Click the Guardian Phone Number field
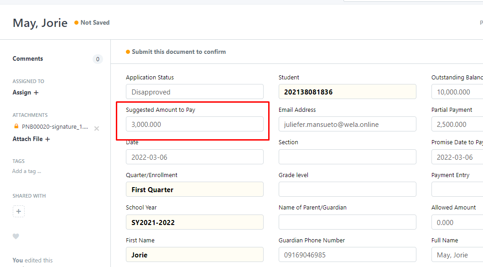The height and width of the screenshot is (267, 483). [348, 254]
